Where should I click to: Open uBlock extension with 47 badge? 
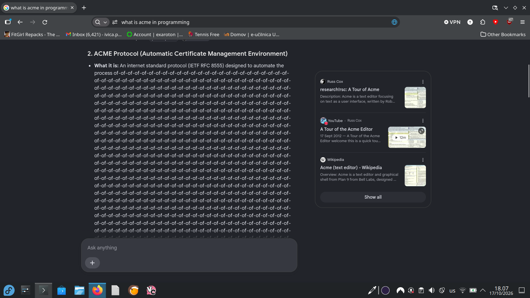coord(509,22)
